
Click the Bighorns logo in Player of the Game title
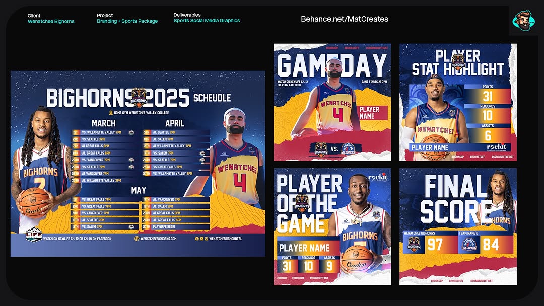coord(302,203)
